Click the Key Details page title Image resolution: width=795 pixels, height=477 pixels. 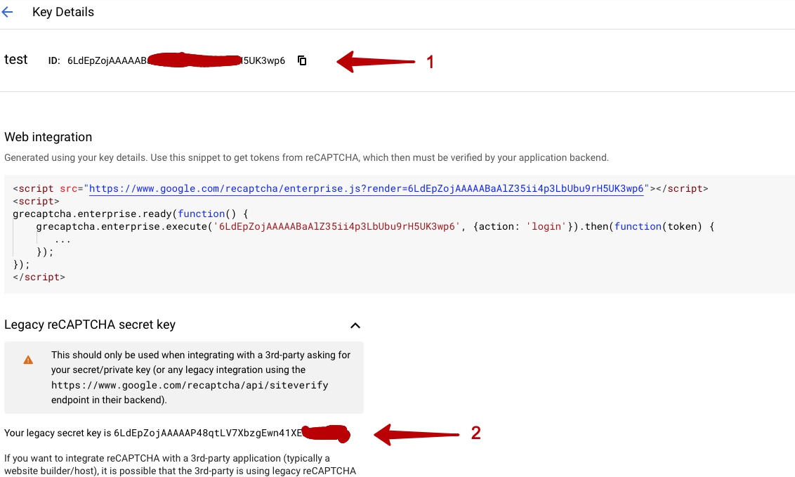click(63, 13)
